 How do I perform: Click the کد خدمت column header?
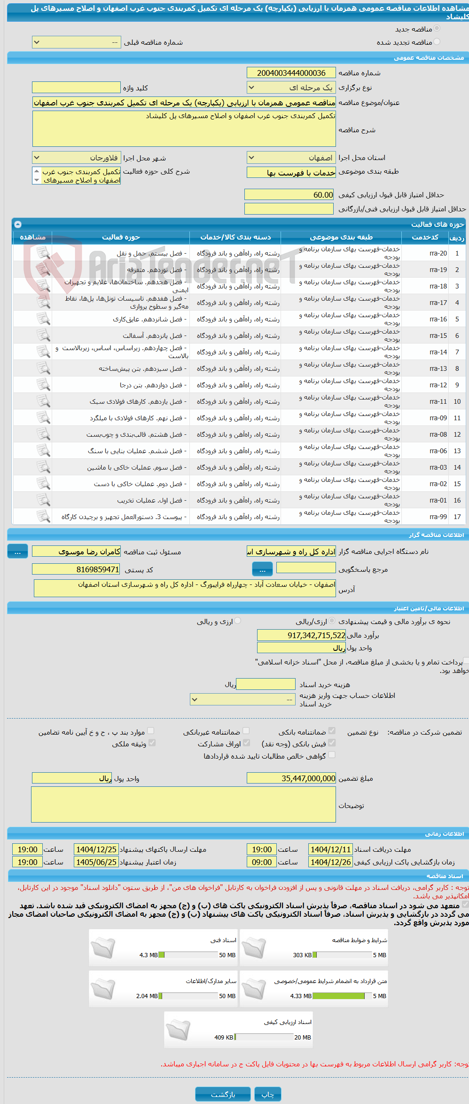click(425, 237)
